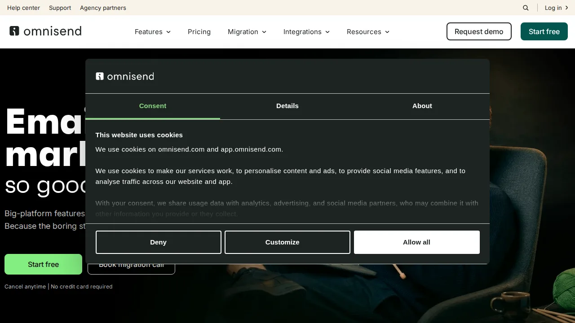
Task: Switch to the About tab
Action: click(422, 106)
